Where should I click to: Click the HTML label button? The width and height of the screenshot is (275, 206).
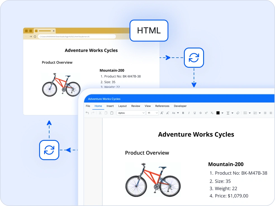pyautogui.click(x=149, y=31)
